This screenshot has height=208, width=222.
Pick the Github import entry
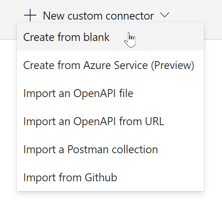(x=110, y=177)
